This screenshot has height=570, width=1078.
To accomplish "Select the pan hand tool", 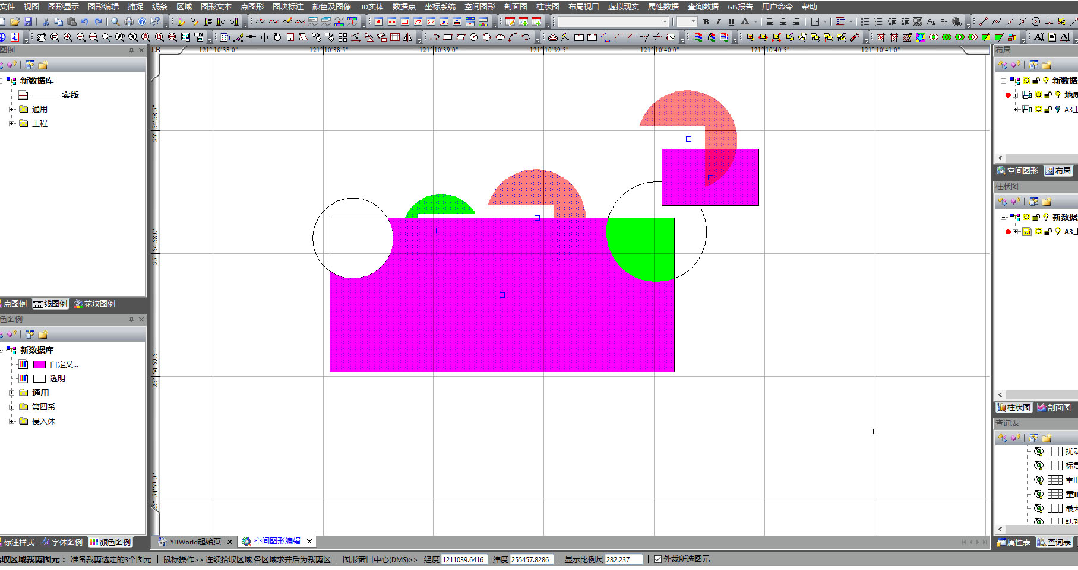I will 41,37.
